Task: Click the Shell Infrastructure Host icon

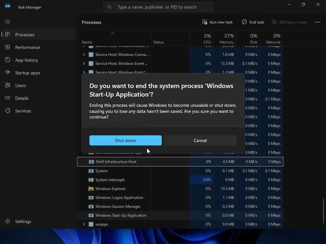Action: tap(91, 162)
